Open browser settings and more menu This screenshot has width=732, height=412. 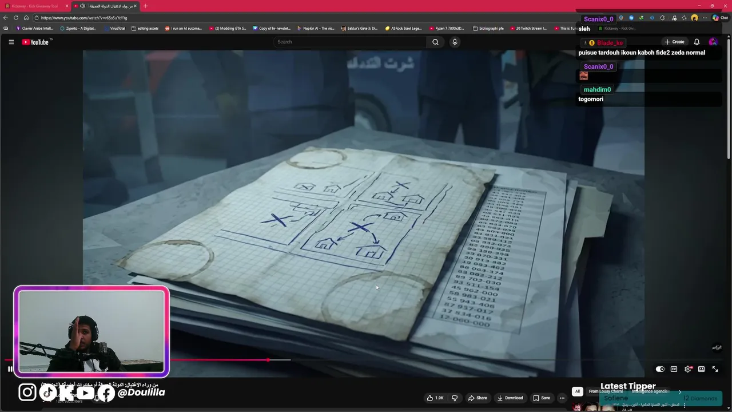[705, 18]
